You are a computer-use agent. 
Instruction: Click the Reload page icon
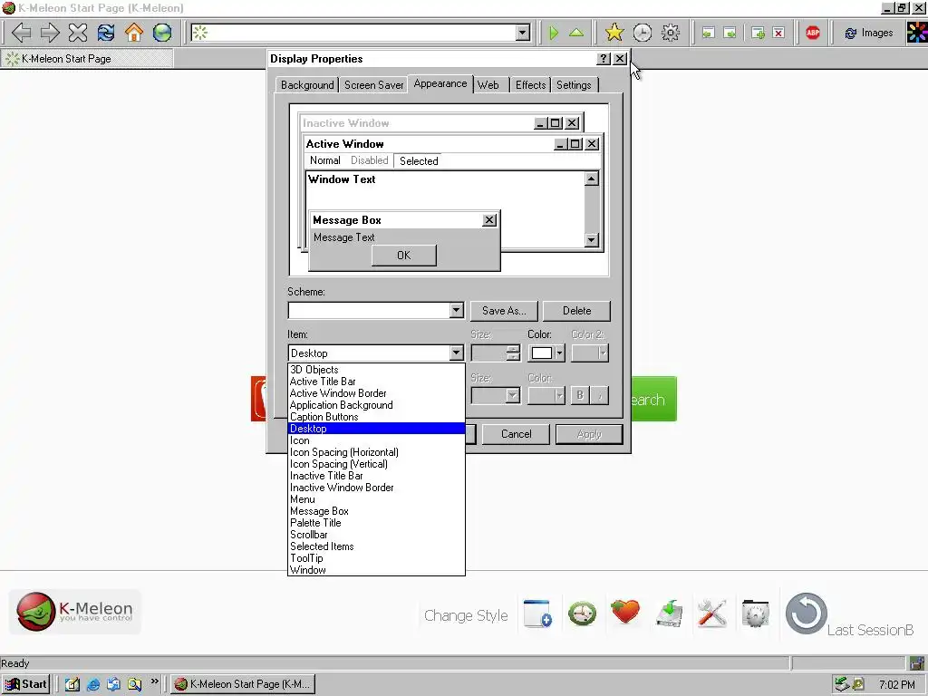[x=106, y=33]
